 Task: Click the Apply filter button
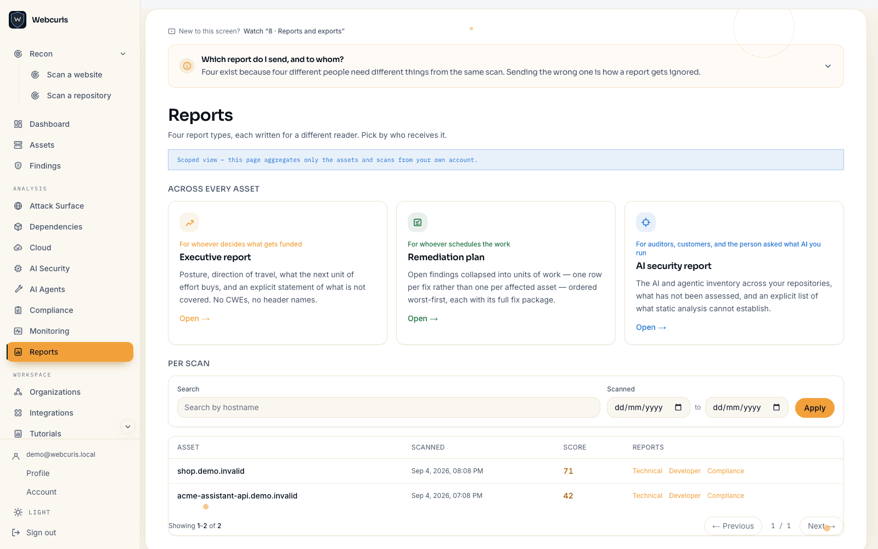(814, 408)
